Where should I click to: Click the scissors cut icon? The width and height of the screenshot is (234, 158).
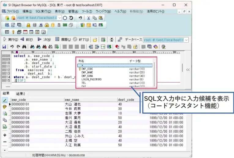click(89, 18)
